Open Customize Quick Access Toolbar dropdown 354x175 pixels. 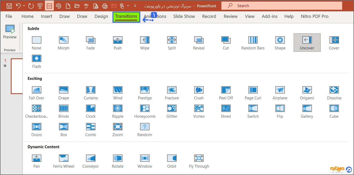tap(135, 6)
